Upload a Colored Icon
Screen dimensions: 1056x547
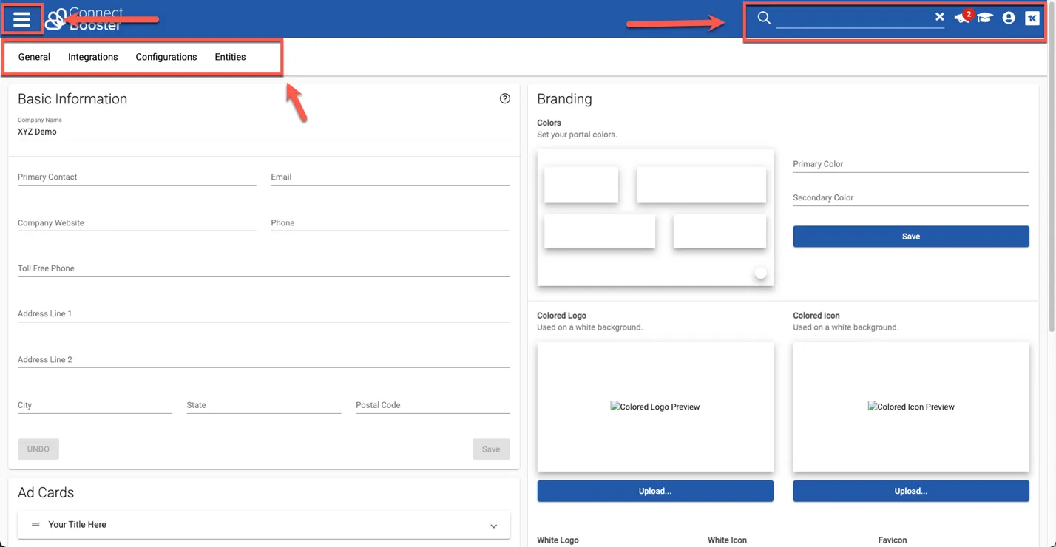(x=910, y=491)
